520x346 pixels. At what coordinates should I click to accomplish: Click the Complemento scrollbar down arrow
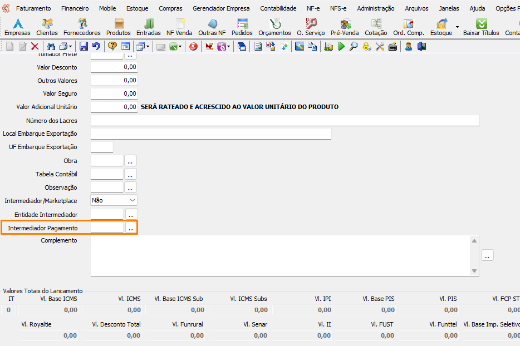point(474,271)
